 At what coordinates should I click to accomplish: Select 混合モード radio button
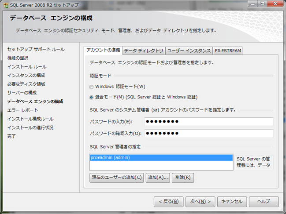point(91,98)
